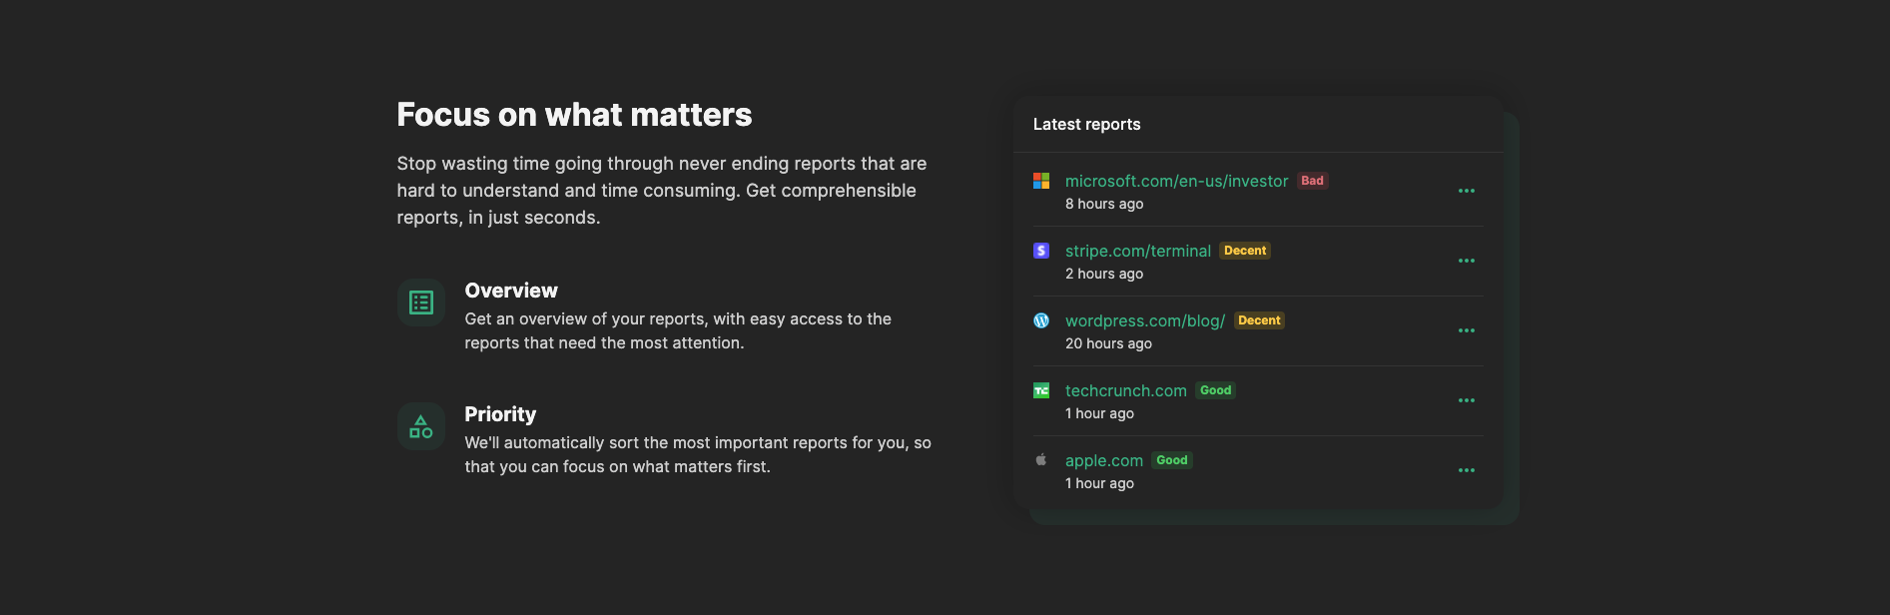Image resolution: width=1890 pixels, height=615 pixels.
Task: Open microsoft.com/en-us/investor report link
Action: click(1176, 181)
